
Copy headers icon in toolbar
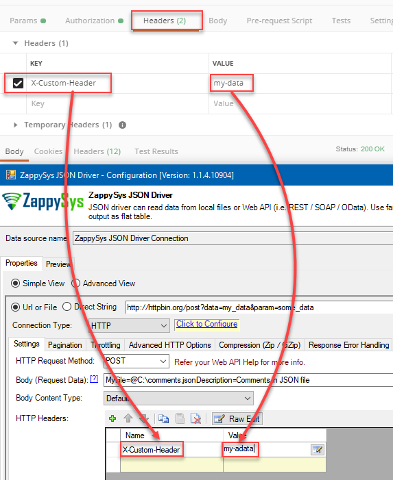pyautogui.click(x=163, y=418)
